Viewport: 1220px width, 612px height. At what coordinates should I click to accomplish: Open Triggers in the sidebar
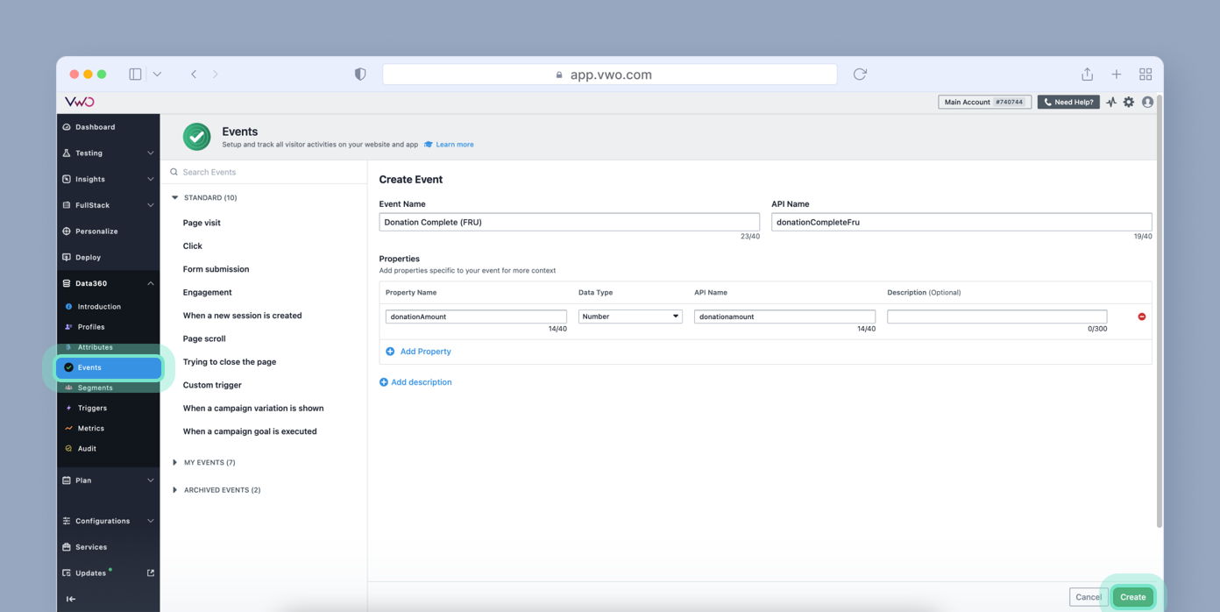90,408
